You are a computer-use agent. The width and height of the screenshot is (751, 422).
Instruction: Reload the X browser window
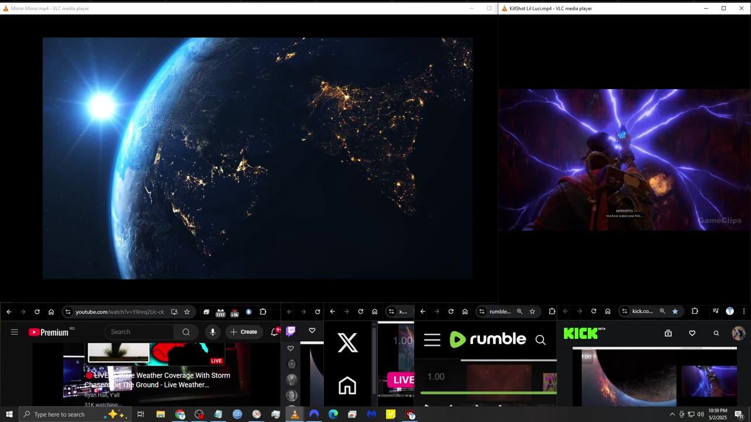(x=360, y=312)
